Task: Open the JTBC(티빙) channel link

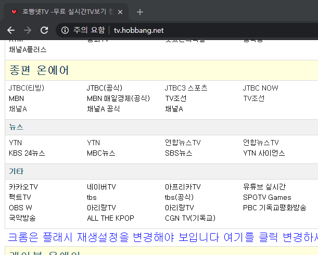Action: [27, 88]
